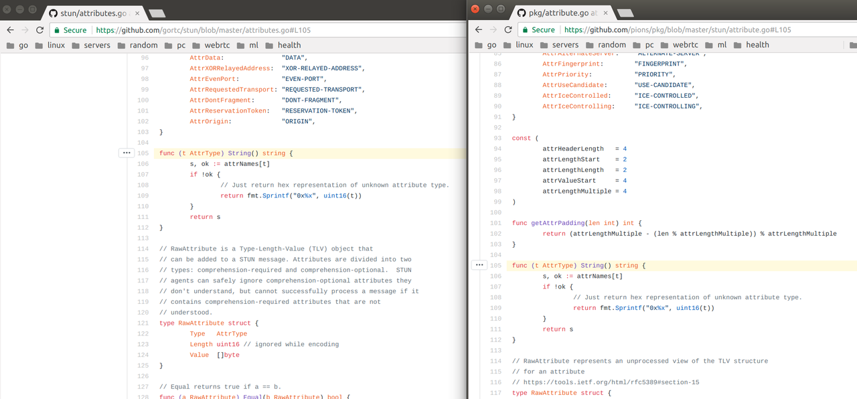Click the Secure padlock in the right window
The height and width of the screenshot is (399, 857).
[527, 30]
